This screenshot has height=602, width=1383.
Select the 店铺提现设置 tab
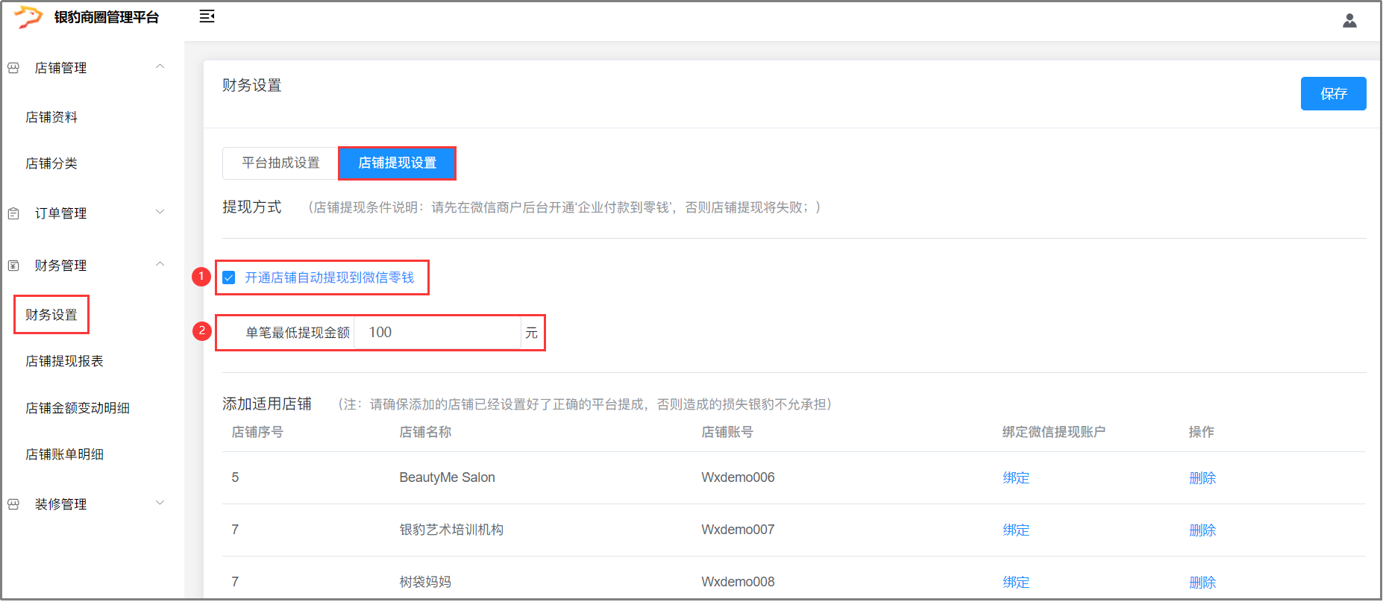[x=397, y=163]
